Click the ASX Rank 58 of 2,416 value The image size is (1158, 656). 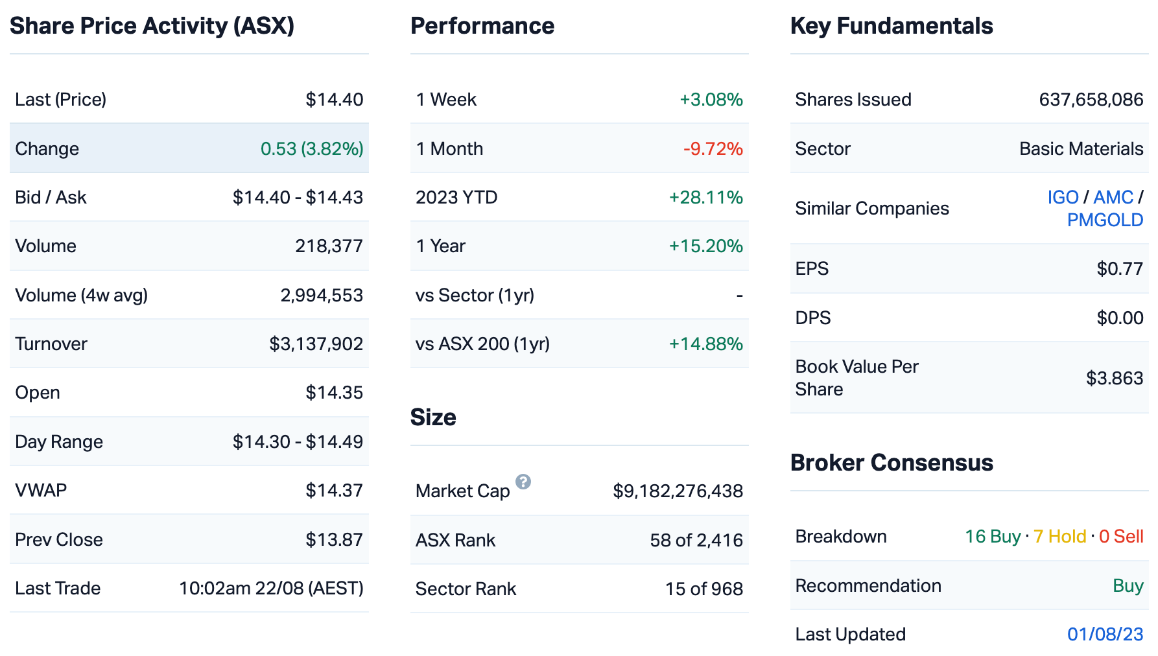(696, 540)
